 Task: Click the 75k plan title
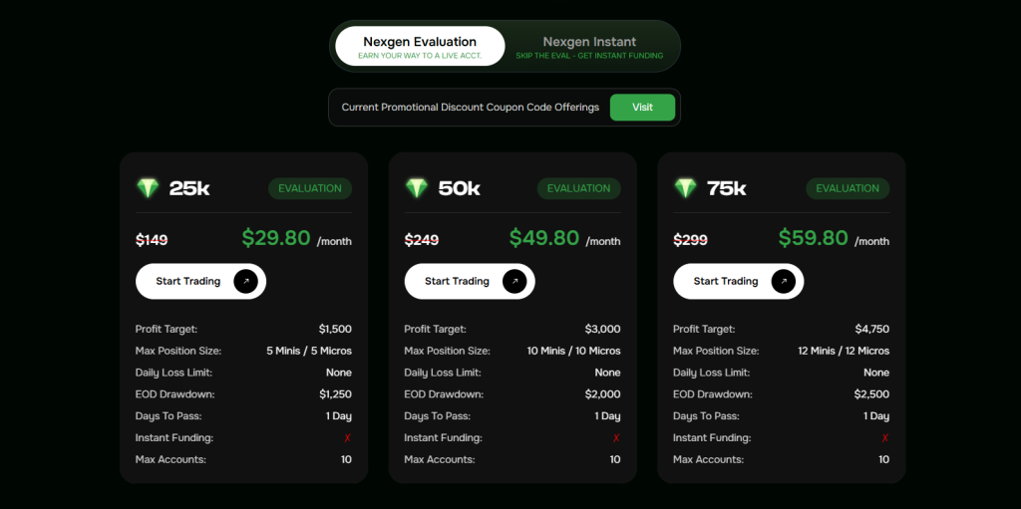727,189
